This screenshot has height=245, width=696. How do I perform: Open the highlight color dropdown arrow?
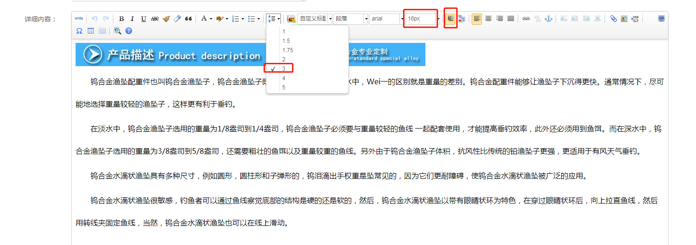coord(227,19)
